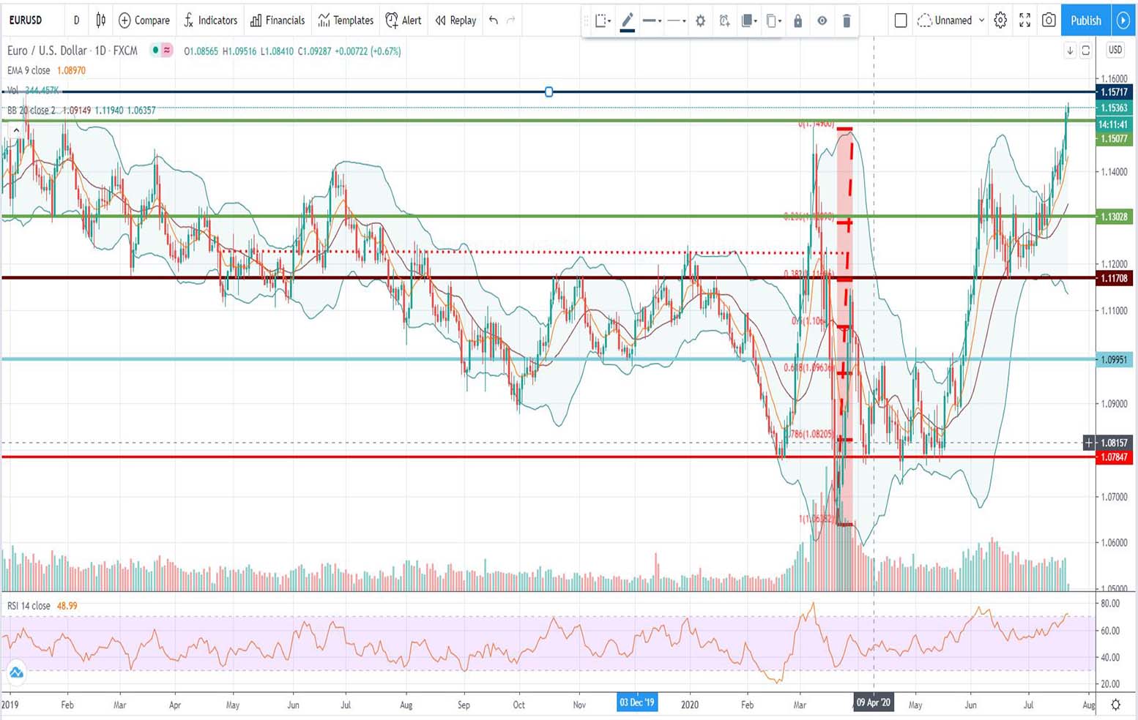1138x720 pixels.
Task: Click the drawing settings gear in floating toolbar
Action: click(700, 21)
